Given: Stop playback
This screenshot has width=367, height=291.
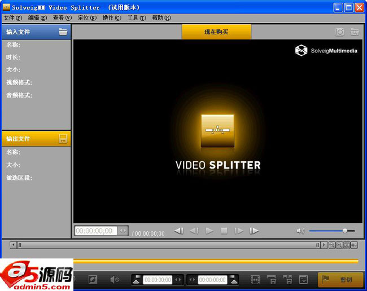Looking at the screenshot, I should [x=224, y=231].
